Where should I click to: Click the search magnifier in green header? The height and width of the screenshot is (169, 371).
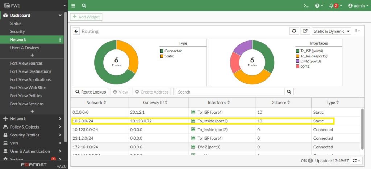[x=84, y=6]
